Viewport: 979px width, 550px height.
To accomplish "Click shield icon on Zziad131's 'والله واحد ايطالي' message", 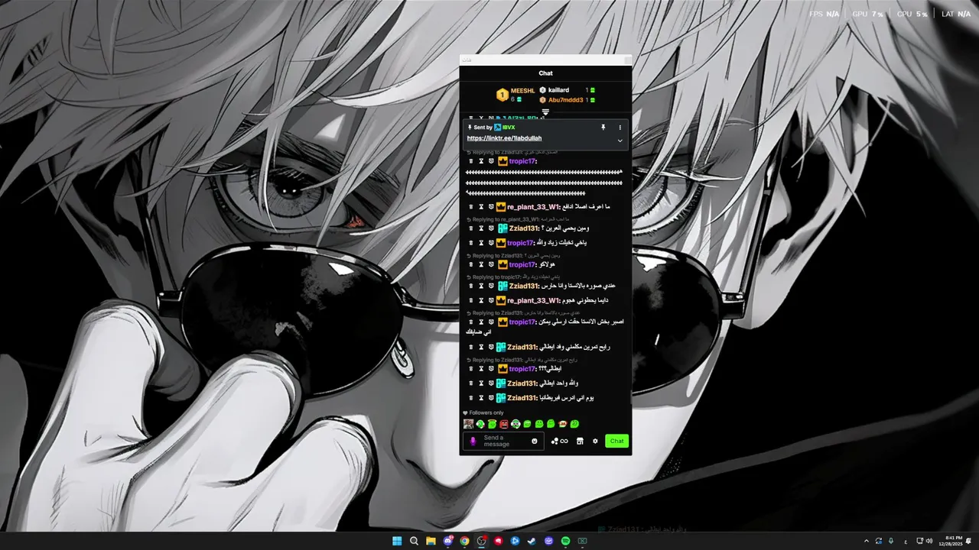I will pyautogui.click(x=491, y=383).
